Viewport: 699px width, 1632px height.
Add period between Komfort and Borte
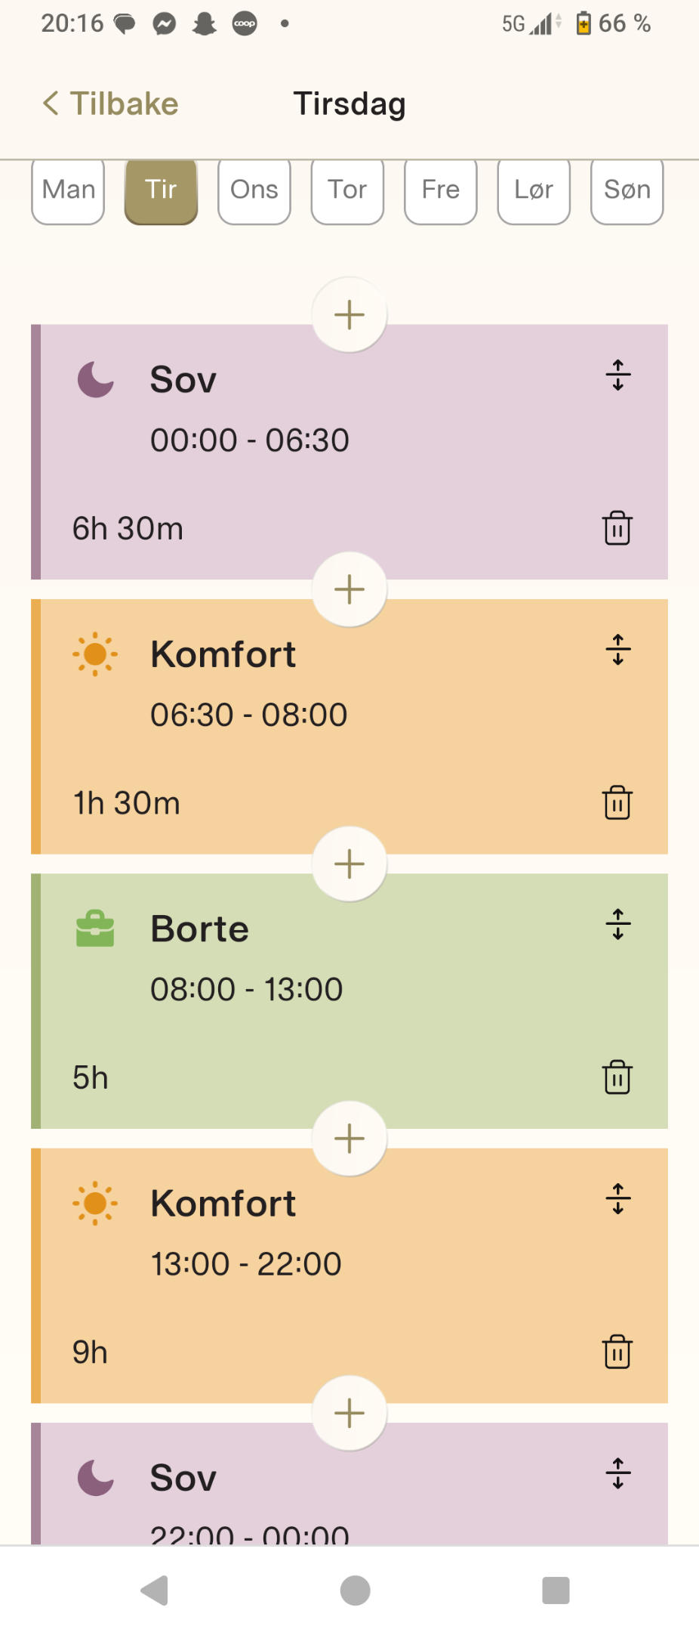(x=349, y=864)
